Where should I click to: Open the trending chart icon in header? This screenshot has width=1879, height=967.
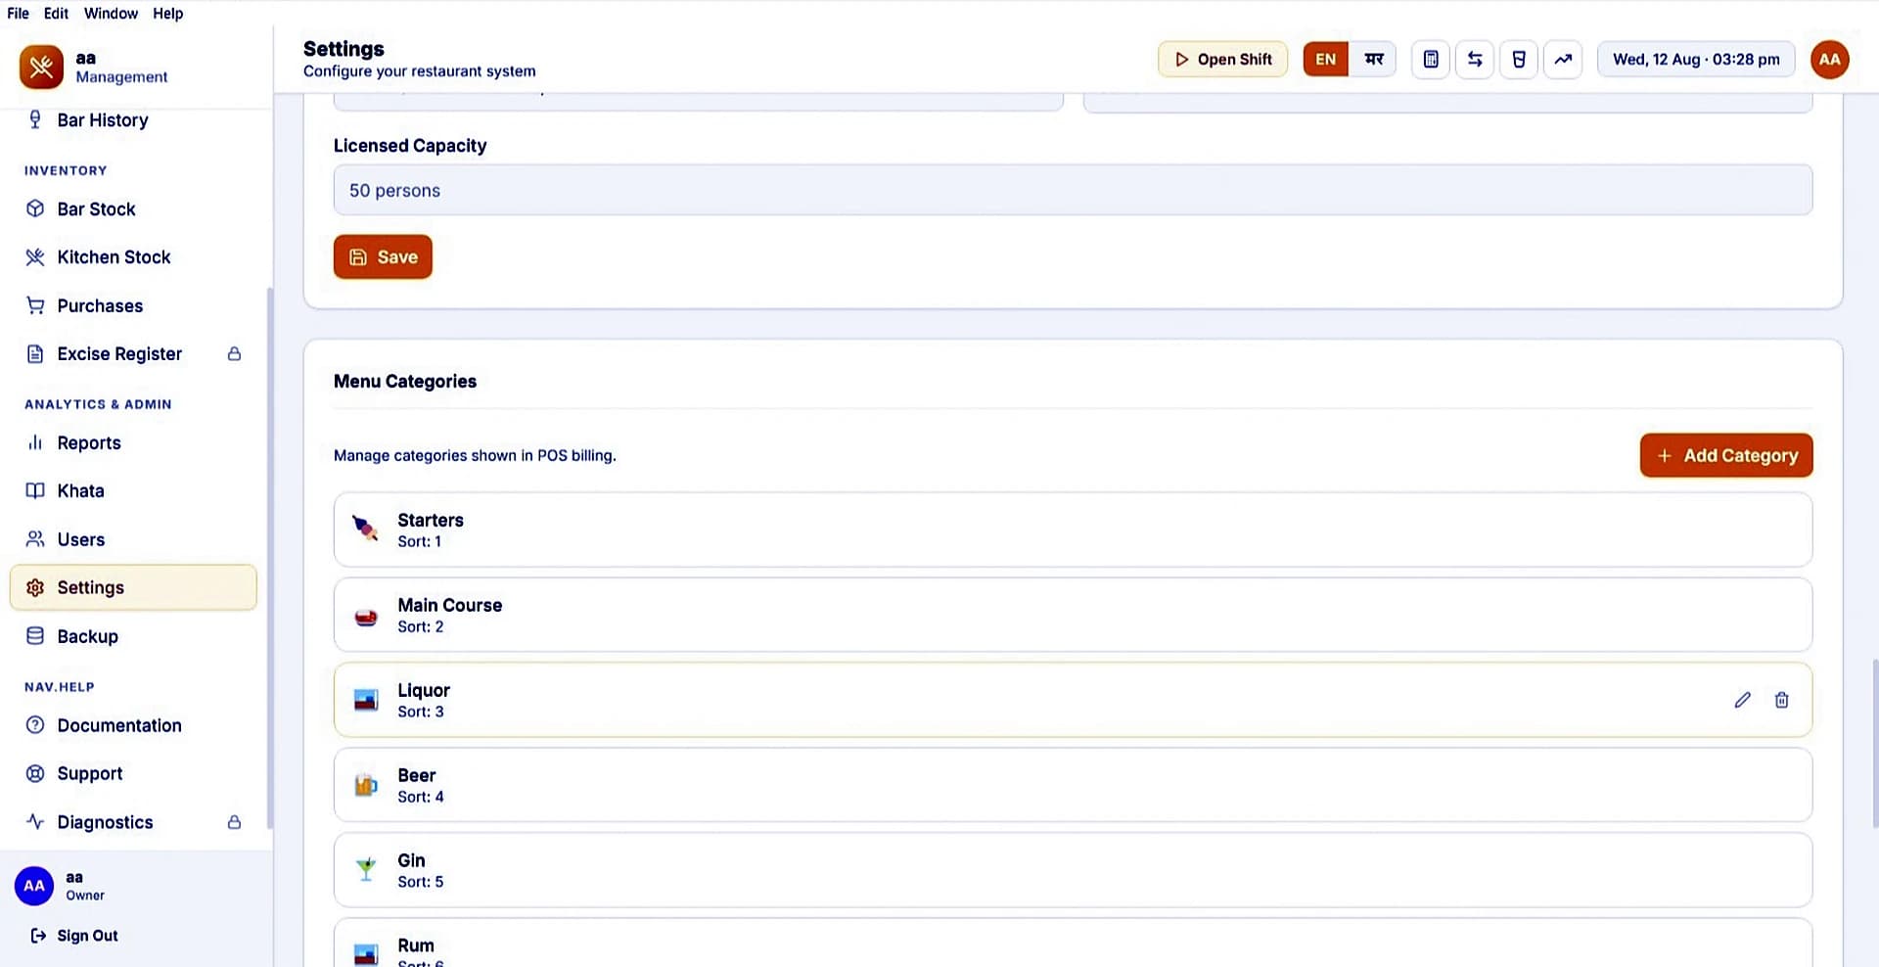(x=1563, y=60)
